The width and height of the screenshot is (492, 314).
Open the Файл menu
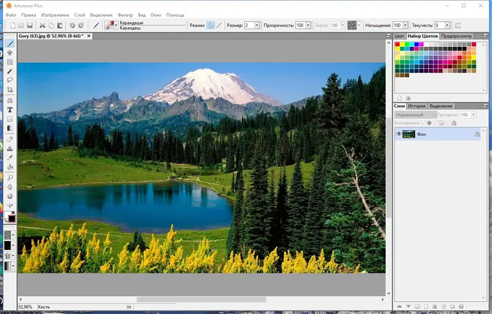point(10,15)
